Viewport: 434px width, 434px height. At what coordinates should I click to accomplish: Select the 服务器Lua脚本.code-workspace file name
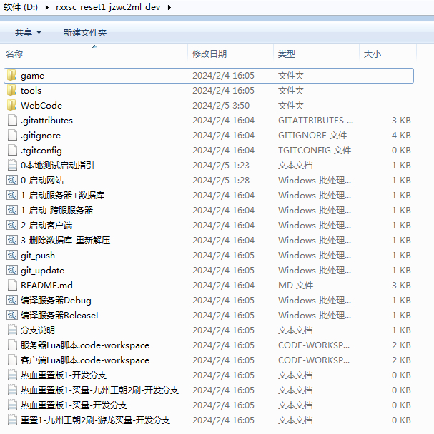coord(85,345)
